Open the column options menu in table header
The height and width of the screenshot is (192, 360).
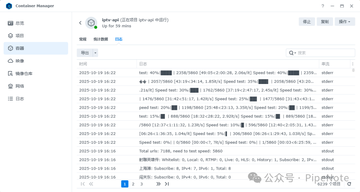point(353,64)
